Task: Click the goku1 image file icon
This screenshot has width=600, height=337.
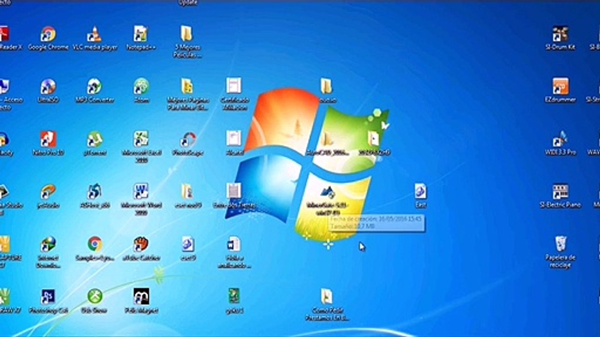Action: tap(233, 296)
